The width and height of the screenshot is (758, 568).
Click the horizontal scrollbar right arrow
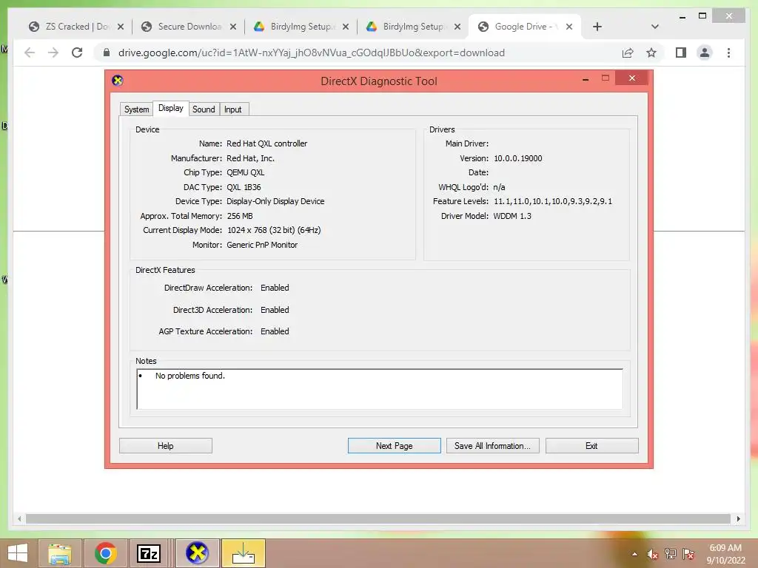pyautogui.click(x=738, y=518)
